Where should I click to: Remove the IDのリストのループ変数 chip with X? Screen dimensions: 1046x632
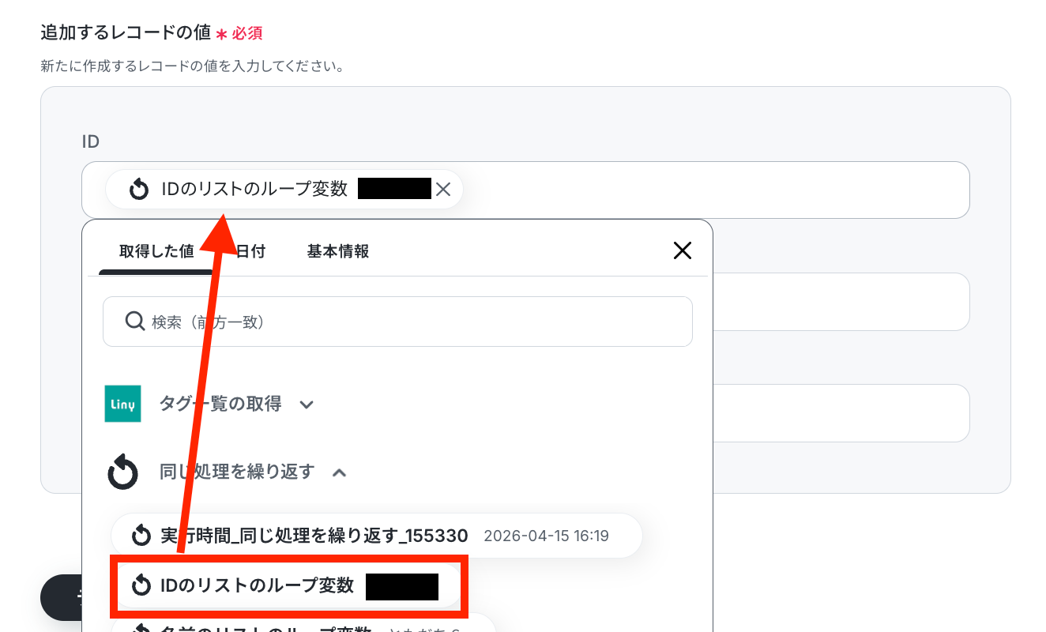point(443,190)
